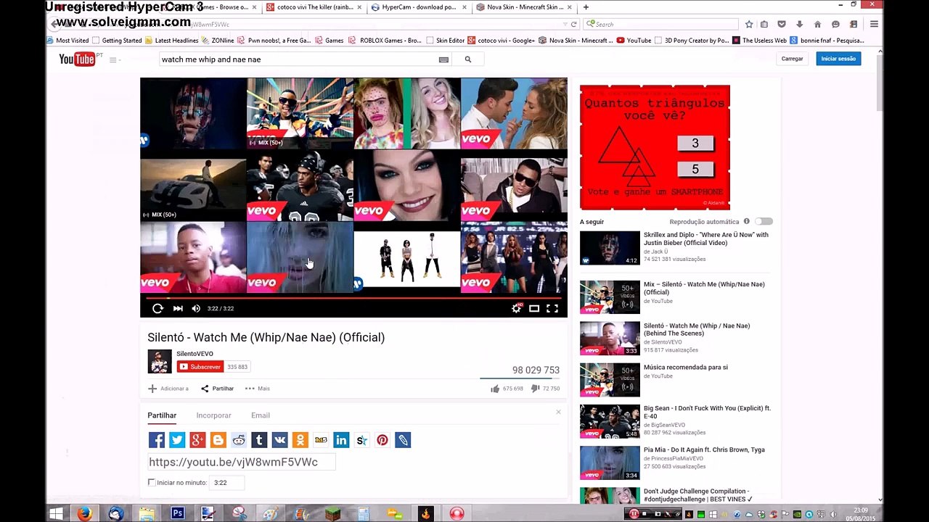Share the video on Google+
This screenshot has width=929, height=522.
[x=197, y=440]
